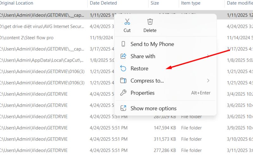Open Properties from the context menu
253x155 pixels.
[x=165, y=93]
